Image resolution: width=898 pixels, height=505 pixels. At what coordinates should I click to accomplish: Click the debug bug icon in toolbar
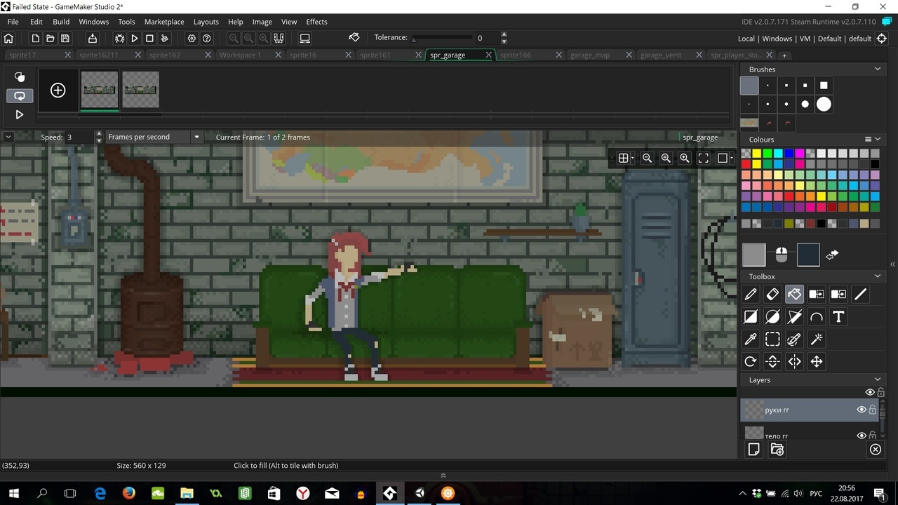(120, 39)
